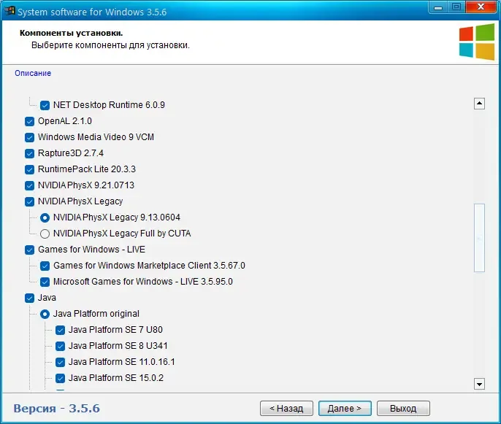Click the Java Platform SE 8 U341 label

click(118, 346)
